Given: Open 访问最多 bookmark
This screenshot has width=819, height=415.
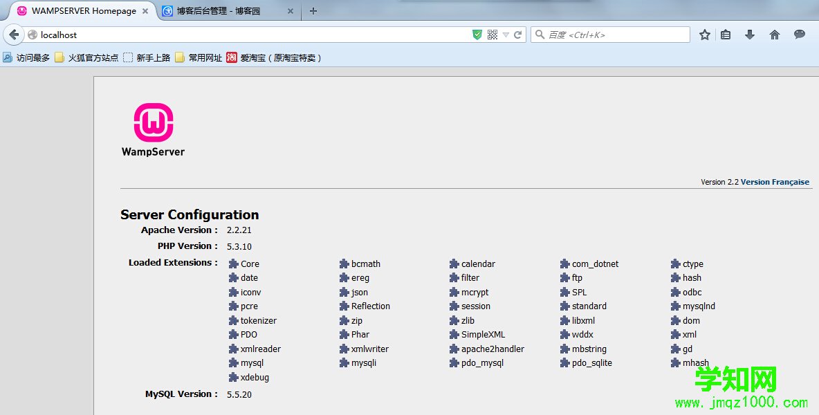Looking at the screenshot, I should (26, 58).
